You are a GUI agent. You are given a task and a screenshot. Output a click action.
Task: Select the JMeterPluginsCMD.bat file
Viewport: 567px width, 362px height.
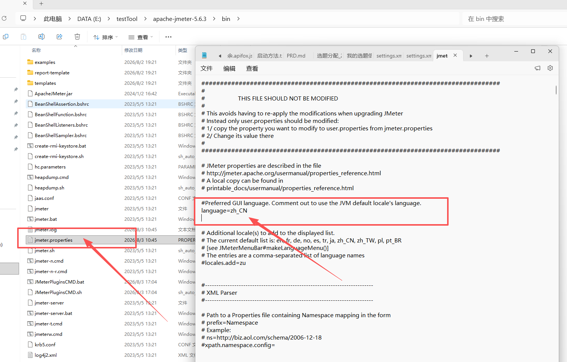(59, 282)
